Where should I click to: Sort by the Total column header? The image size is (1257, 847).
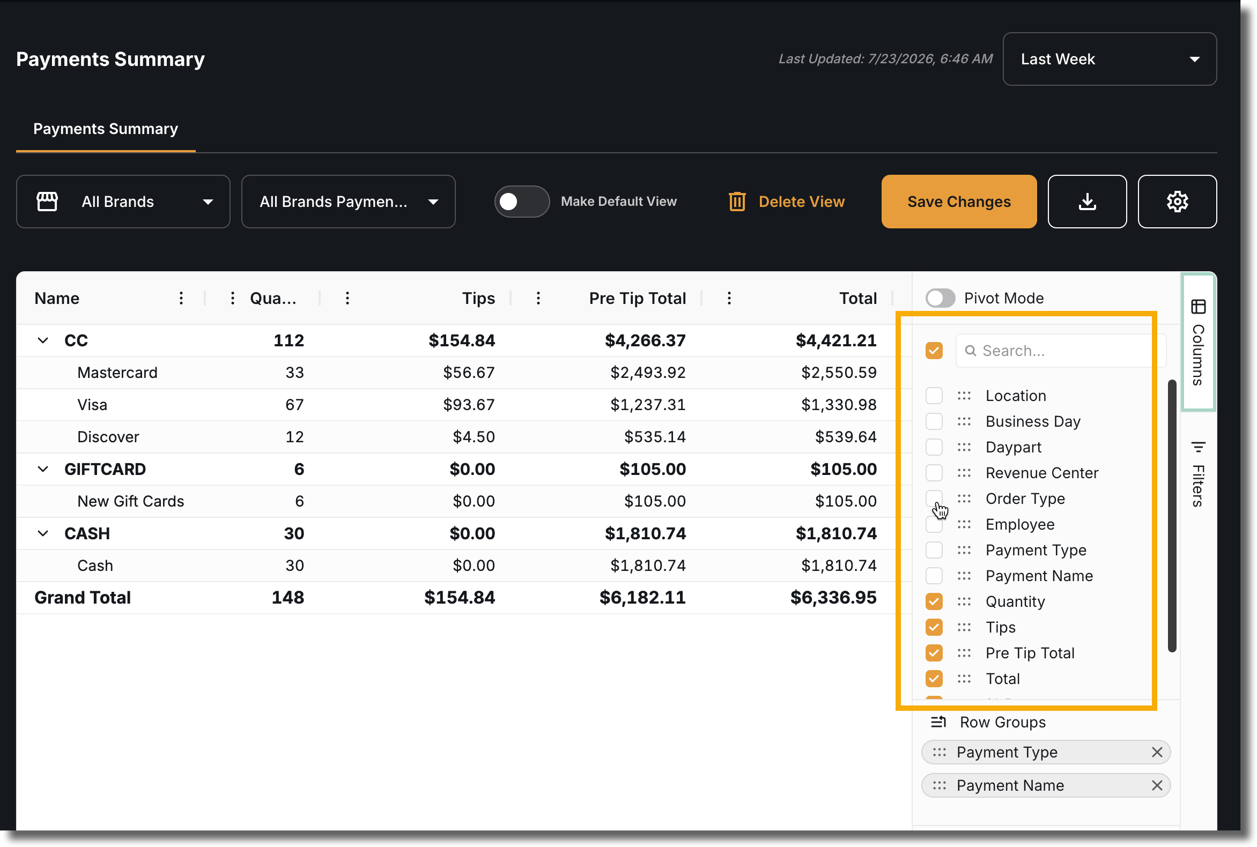(857, 298)
